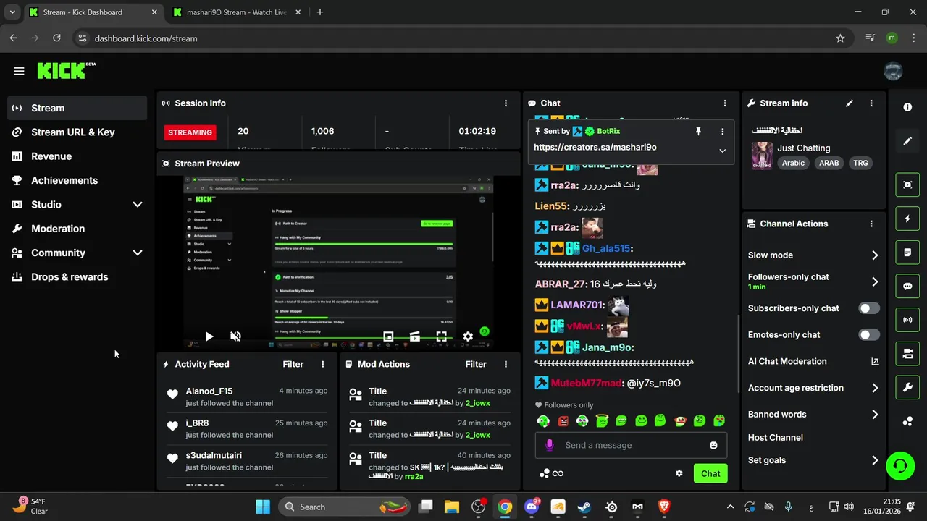This screenshot has height=521, width=927.
Task: Toggle the wrench stream info widget in sidebar
Action: click(x=907, y=388)
